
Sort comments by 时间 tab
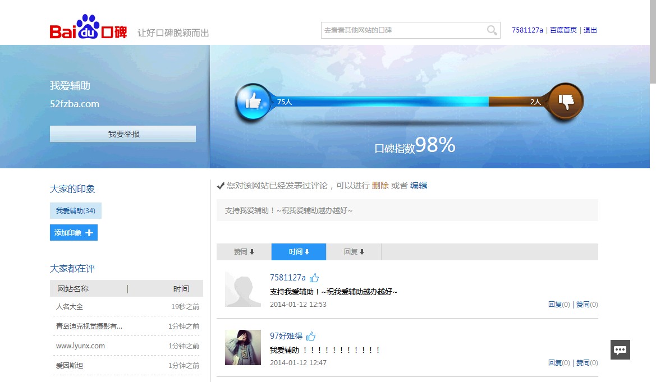tap(299, 252)
